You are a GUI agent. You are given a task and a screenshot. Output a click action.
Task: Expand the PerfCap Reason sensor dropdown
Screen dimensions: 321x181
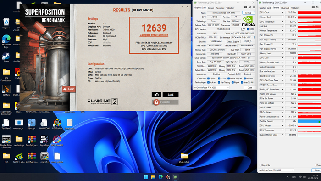click(282, 121)
